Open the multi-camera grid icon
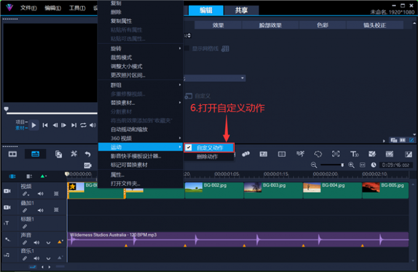Screen dimensions: 418x272 (282, 154)
